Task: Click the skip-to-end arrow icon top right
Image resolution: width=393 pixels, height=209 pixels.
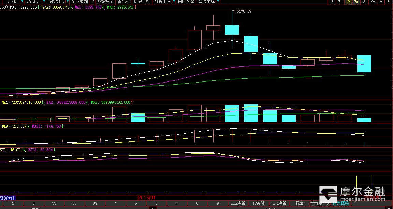Action: (x=389, y=2)
